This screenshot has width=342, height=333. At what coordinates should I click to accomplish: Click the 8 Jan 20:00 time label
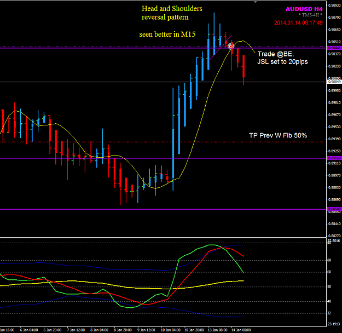click(x=123, y=330)
